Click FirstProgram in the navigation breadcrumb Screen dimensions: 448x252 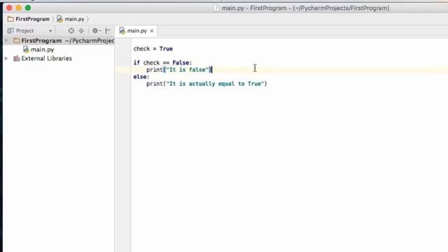coord(29,19)
